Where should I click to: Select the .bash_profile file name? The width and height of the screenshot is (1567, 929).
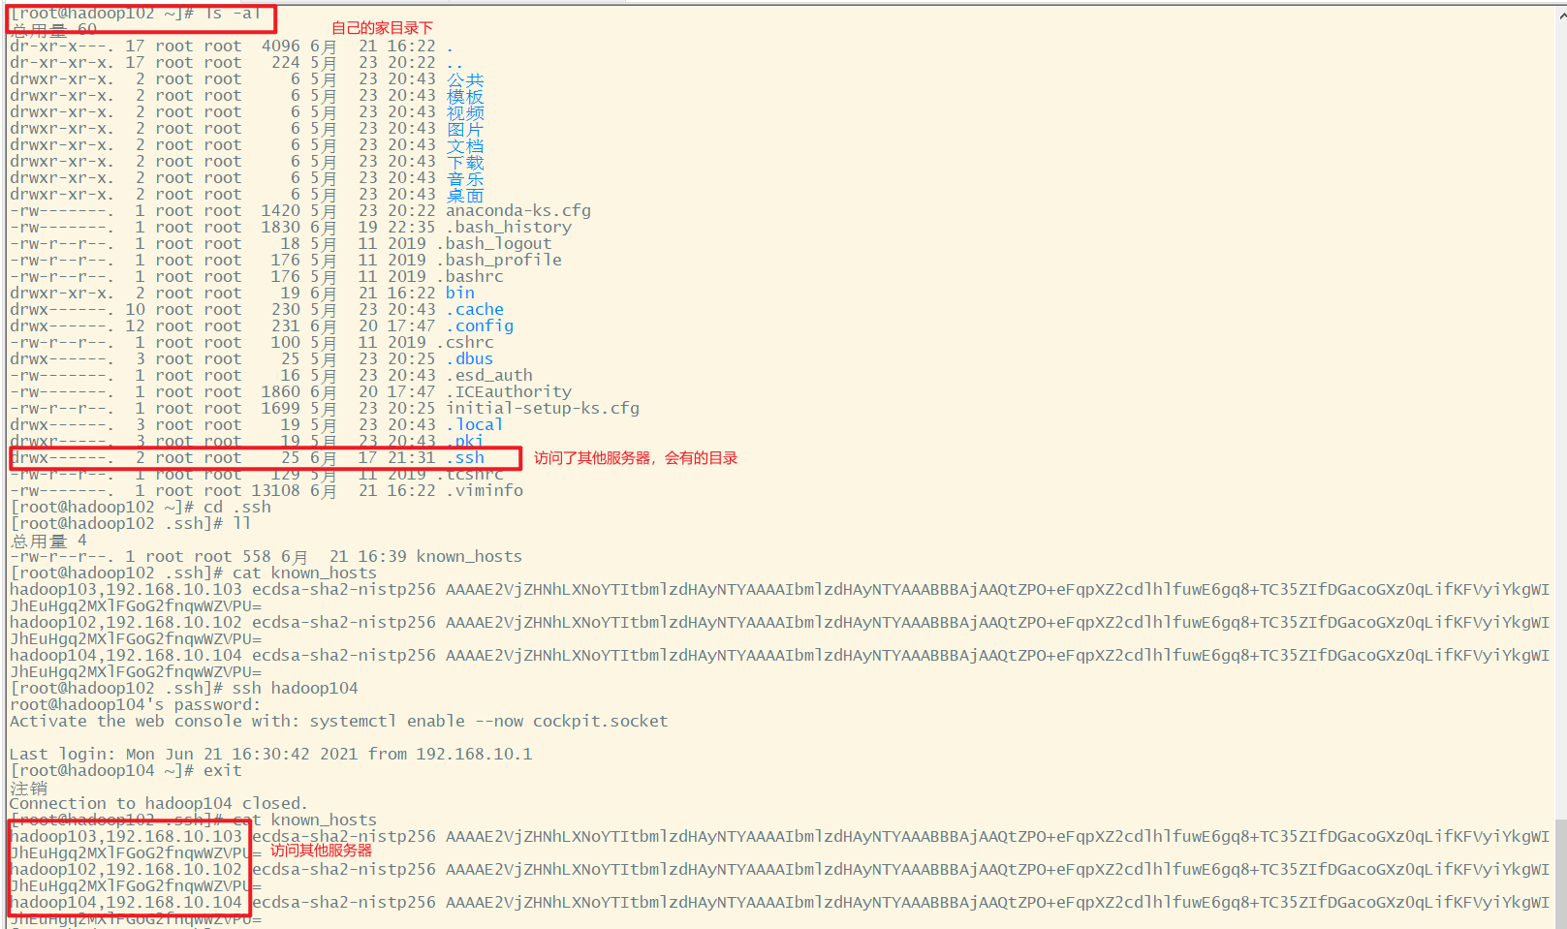click(x=499, y=260)
